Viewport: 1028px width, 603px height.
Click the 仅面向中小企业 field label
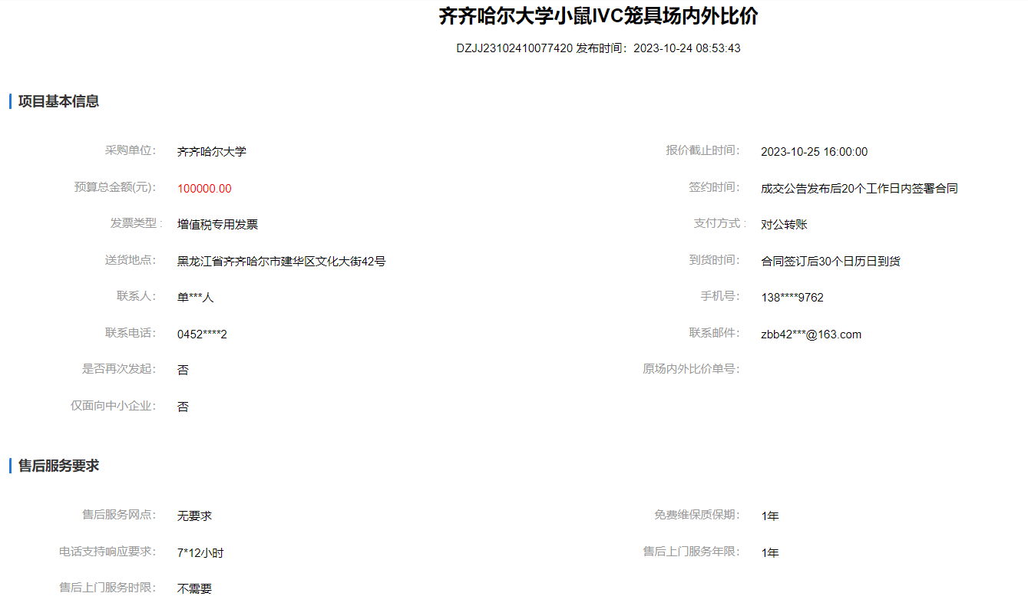click(113, 406)
